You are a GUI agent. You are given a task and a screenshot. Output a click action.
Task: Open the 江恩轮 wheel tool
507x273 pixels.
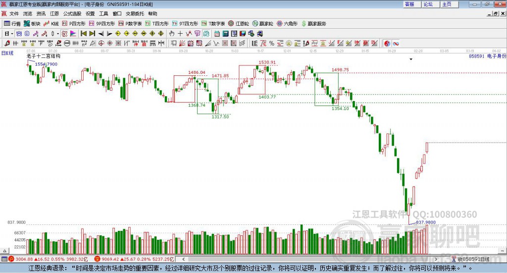239,24
